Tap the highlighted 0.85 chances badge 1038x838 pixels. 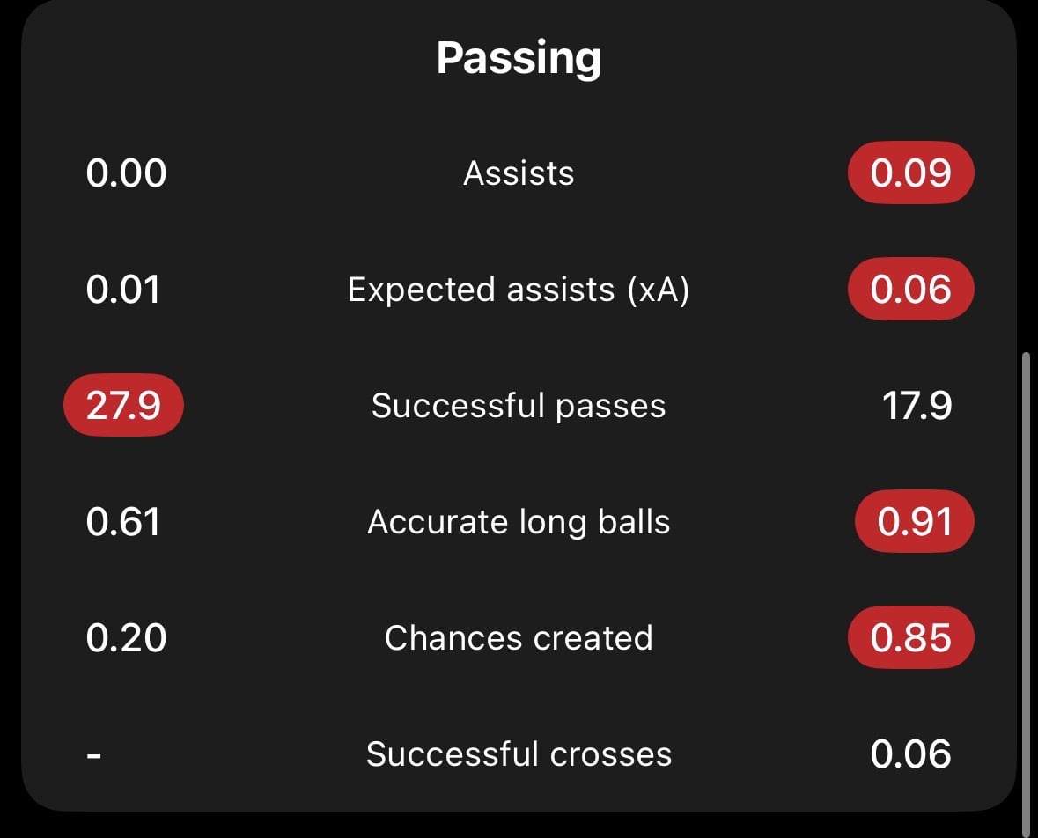(x=911, y=637)
